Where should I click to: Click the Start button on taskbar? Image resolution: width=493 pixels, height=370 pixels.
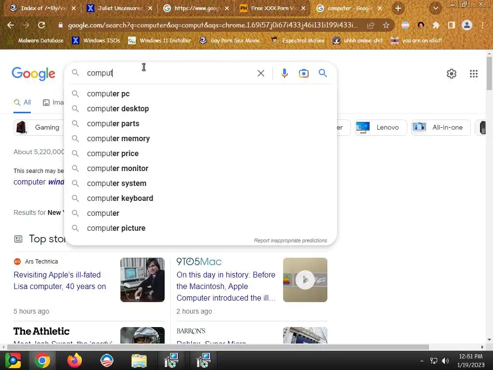pos(13,360)
